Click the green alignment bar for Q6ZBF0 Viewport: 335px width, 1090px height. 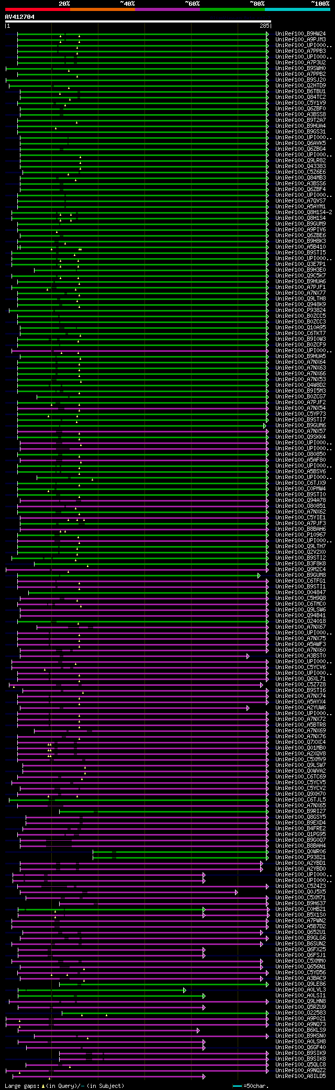pos(144,108)
